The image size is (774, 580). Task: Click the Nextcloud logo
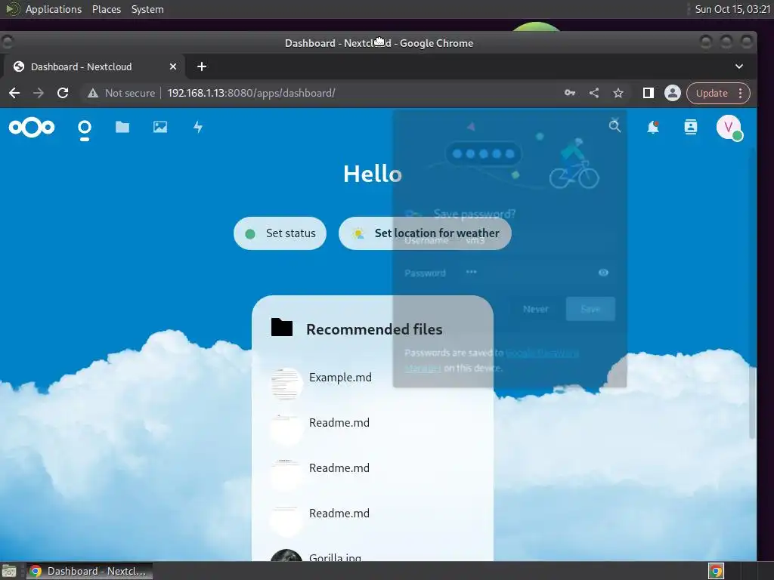coord(32,127)
